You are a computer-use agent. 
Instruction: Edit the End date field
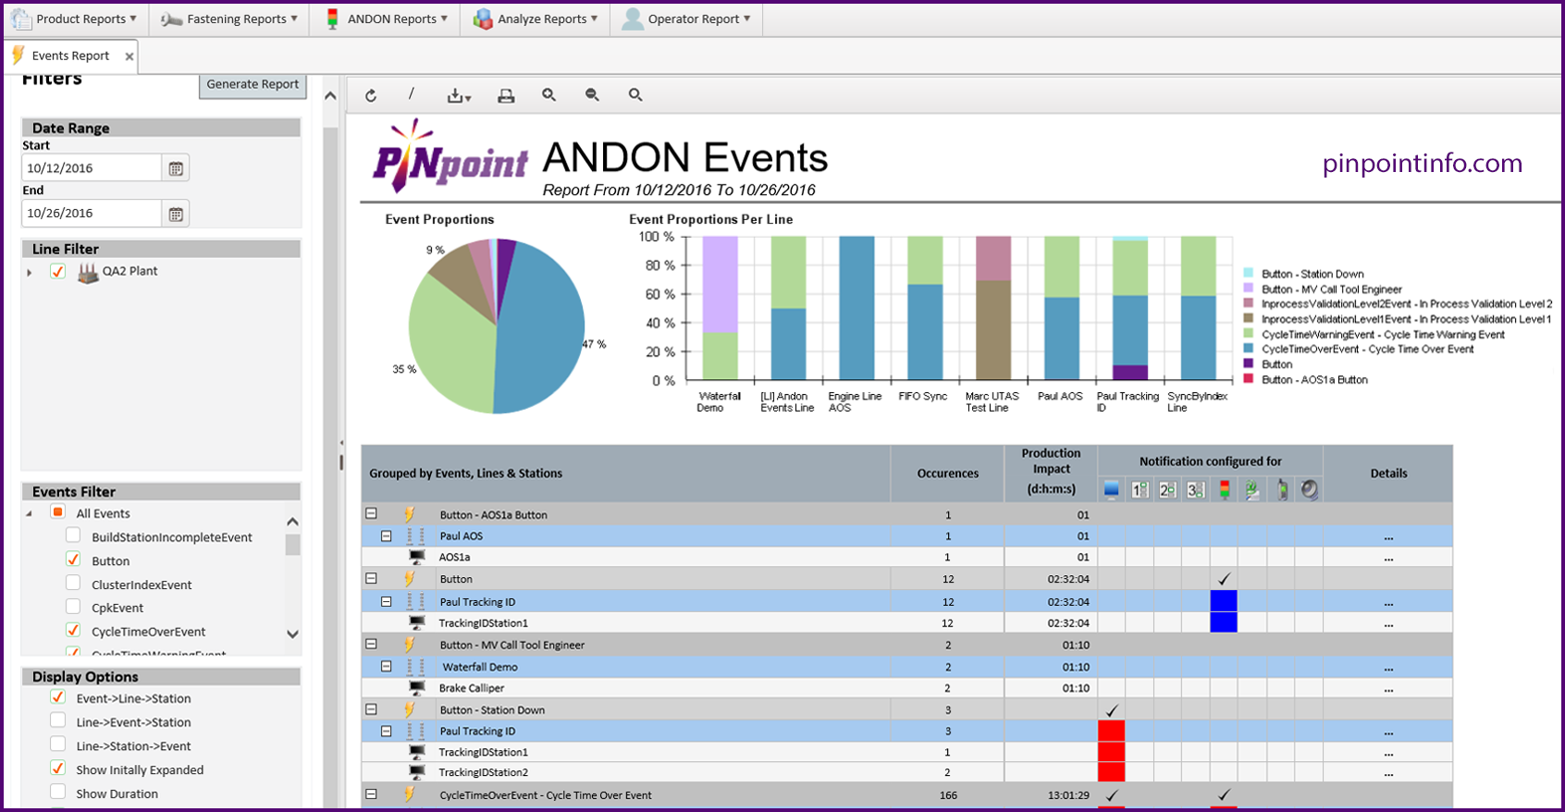coord(92,214)
